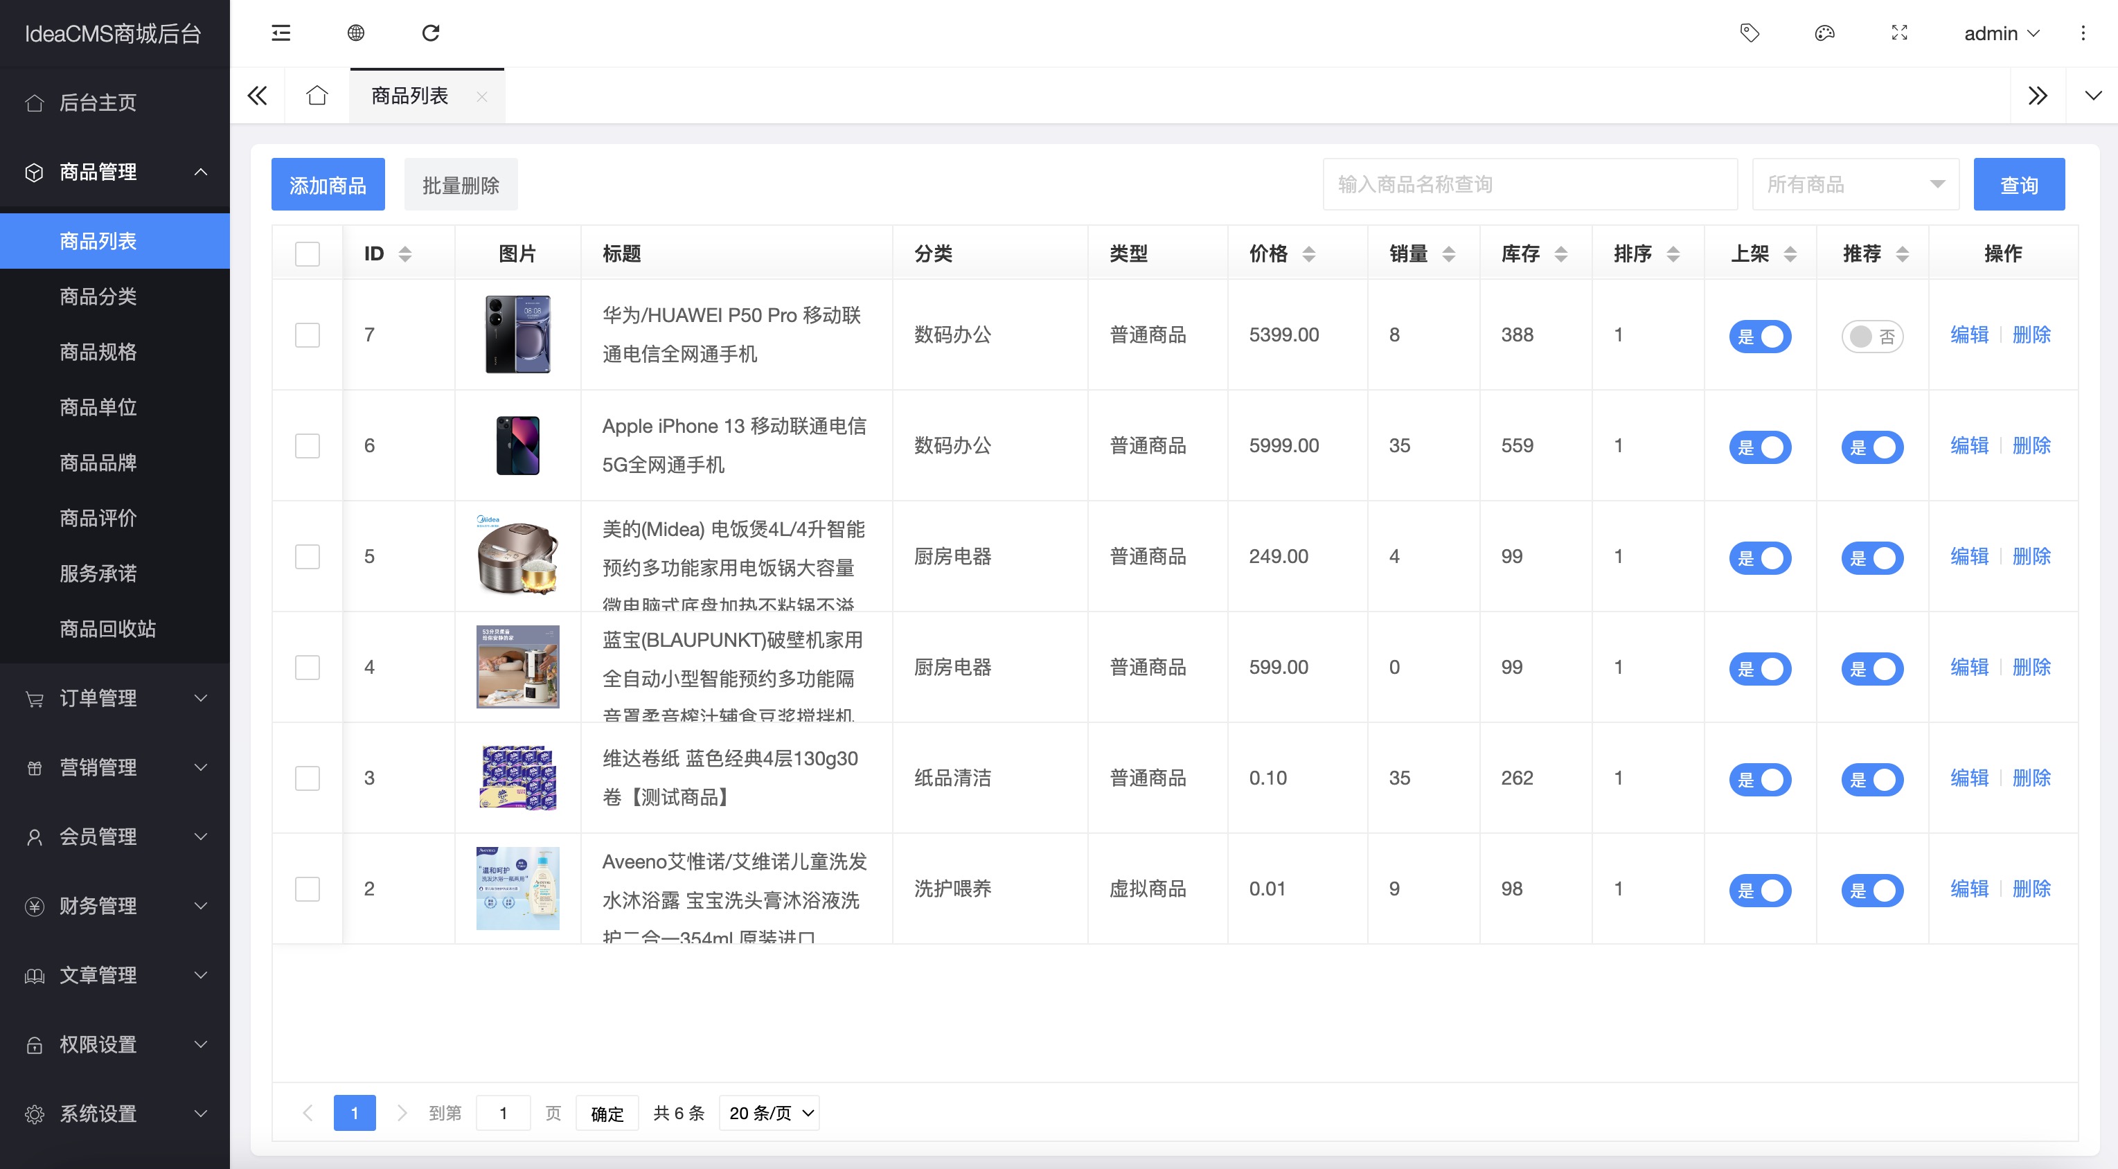Viewport: 2118px width, 1169px height.
Task: Go to next page arrow in pagination
Action: coord(402,1113)
